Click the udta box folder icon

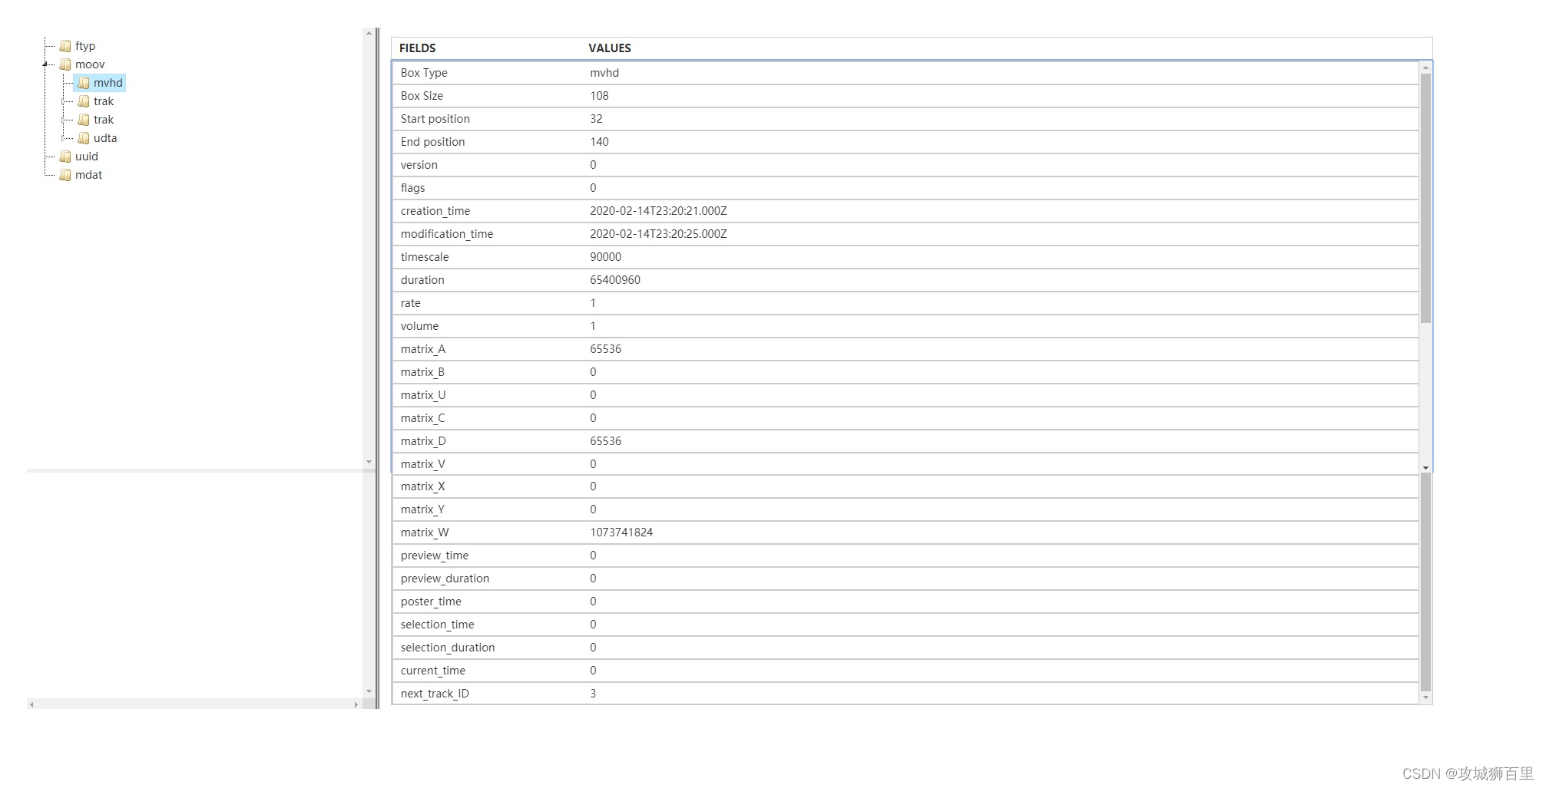click(x=84, y=138)
